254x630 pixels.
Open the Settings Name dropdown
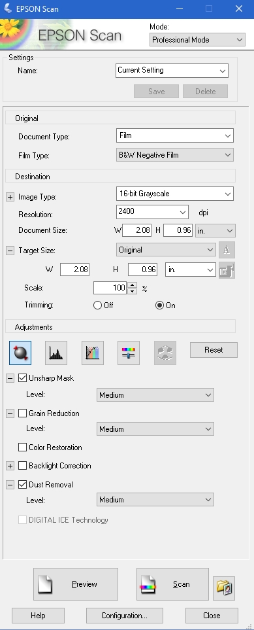(172, 70)
